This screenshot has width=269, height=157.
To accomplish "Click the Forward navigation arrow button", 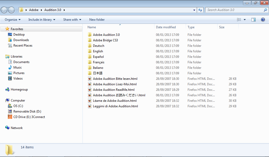I will click(x=11, y=10).
